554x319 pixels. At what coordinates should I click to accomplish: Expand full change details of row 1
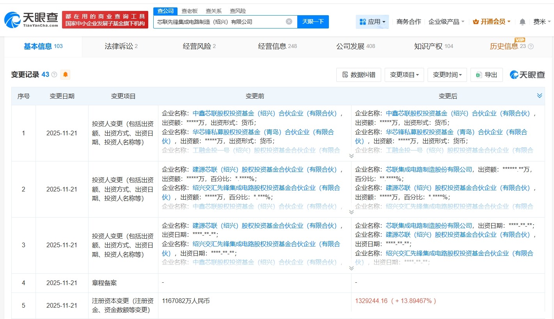click(351, 156)
